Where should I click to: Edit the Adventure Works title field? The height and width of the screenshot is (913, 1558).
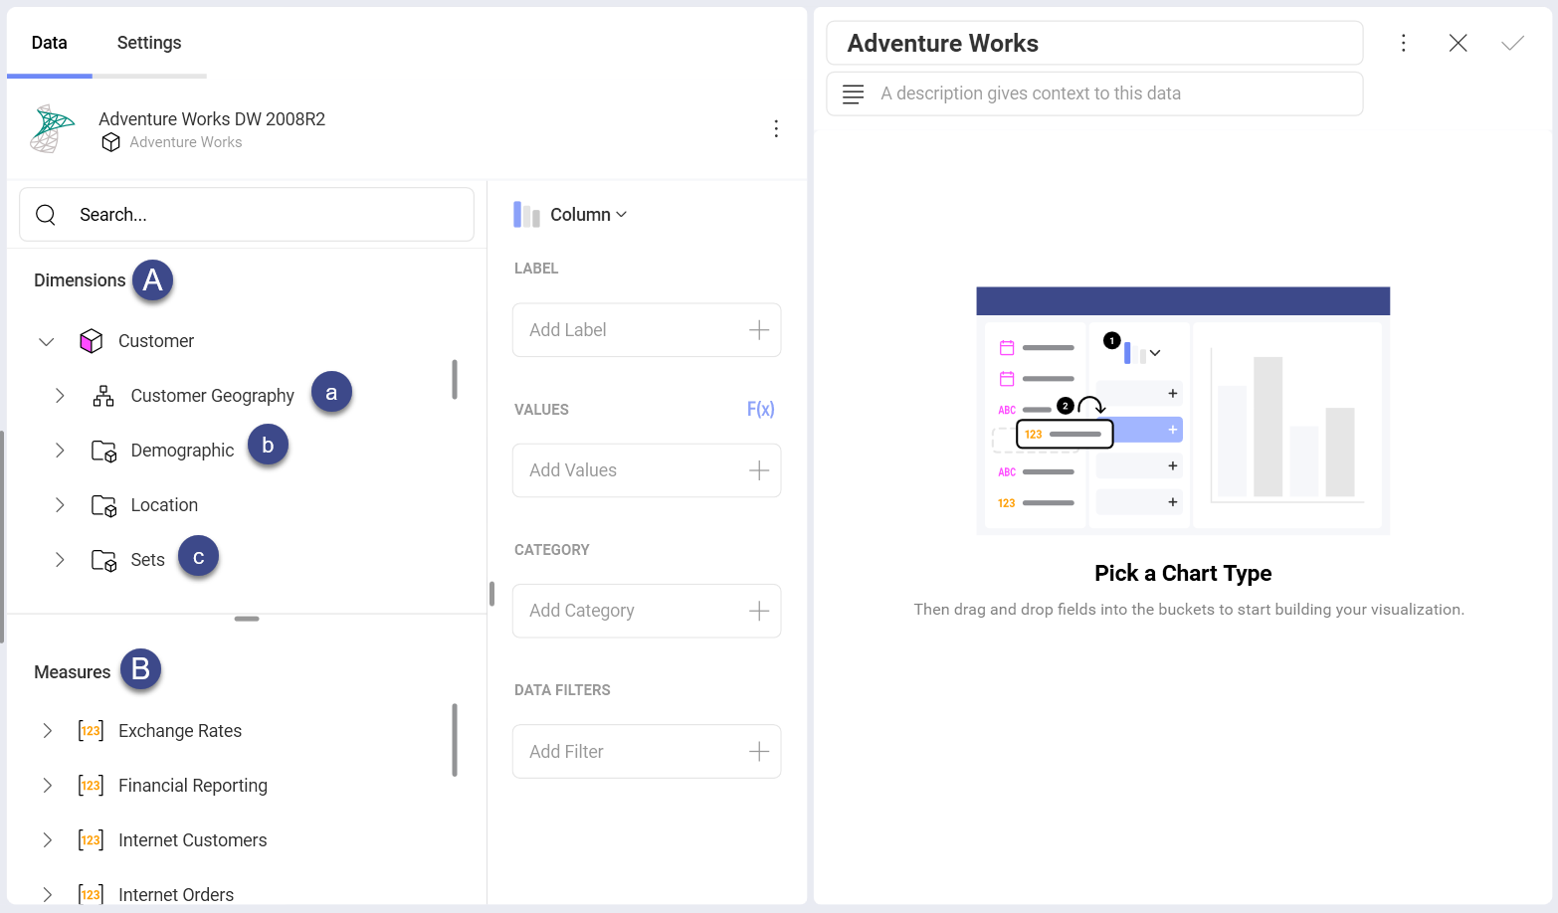1094,44
